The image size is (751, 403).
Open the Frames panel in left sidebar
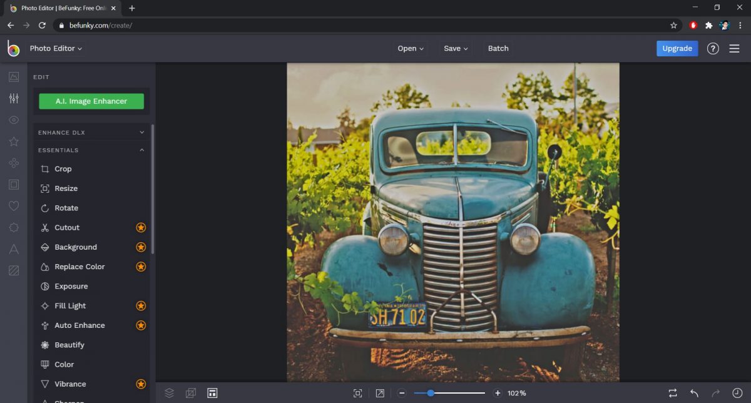click(x=14, y=184)
